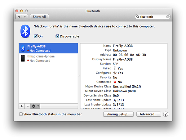Remove device with the minus button
The width and height of the screenshot is (186, 140).
coord(28,106)
